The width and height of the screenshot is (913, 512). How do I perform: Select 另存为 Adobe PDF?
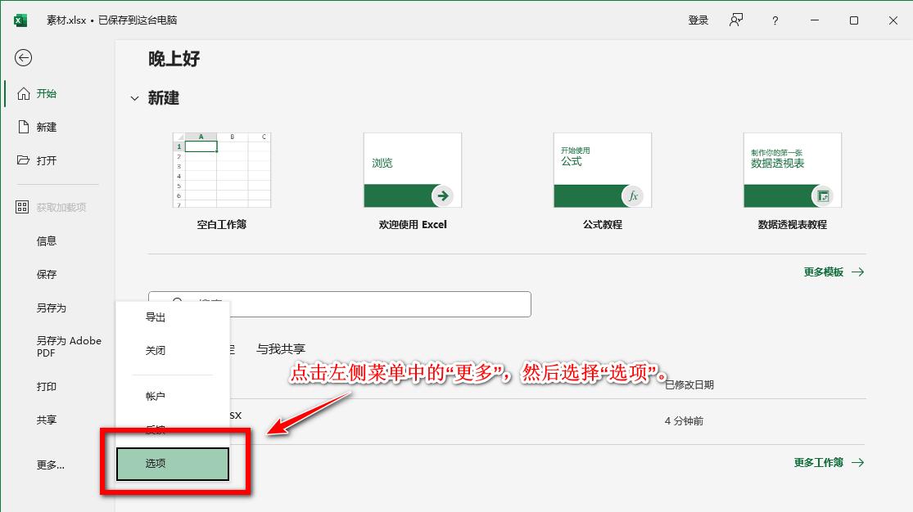click(69, 346)
